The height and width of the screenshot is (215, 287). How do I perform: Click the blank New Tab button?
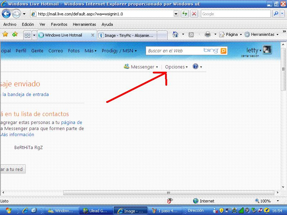pos(162,35)
